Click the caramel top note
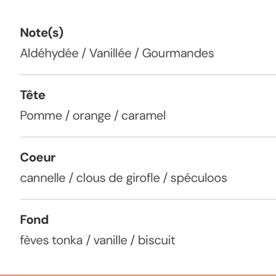 pyautogui.click(x=143, y=116)
